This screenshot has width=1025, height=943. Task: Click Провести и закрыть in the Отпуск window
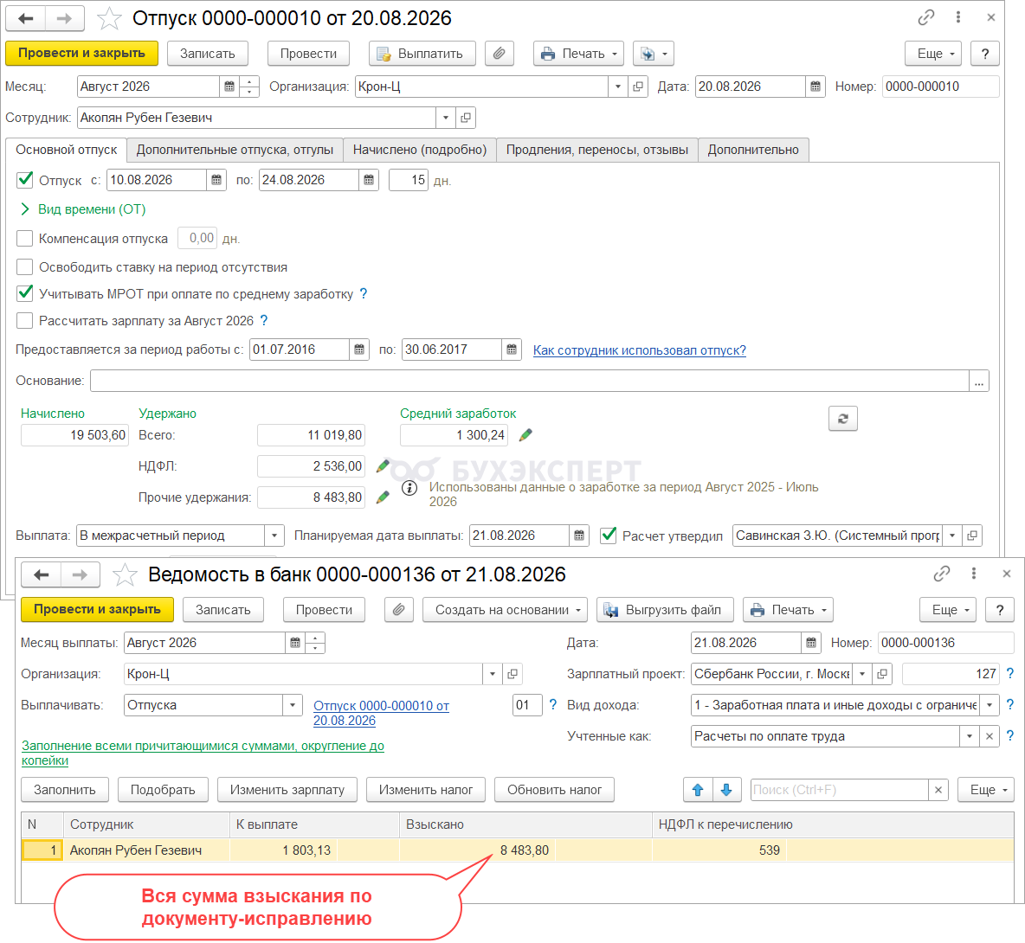click(81, 54)
